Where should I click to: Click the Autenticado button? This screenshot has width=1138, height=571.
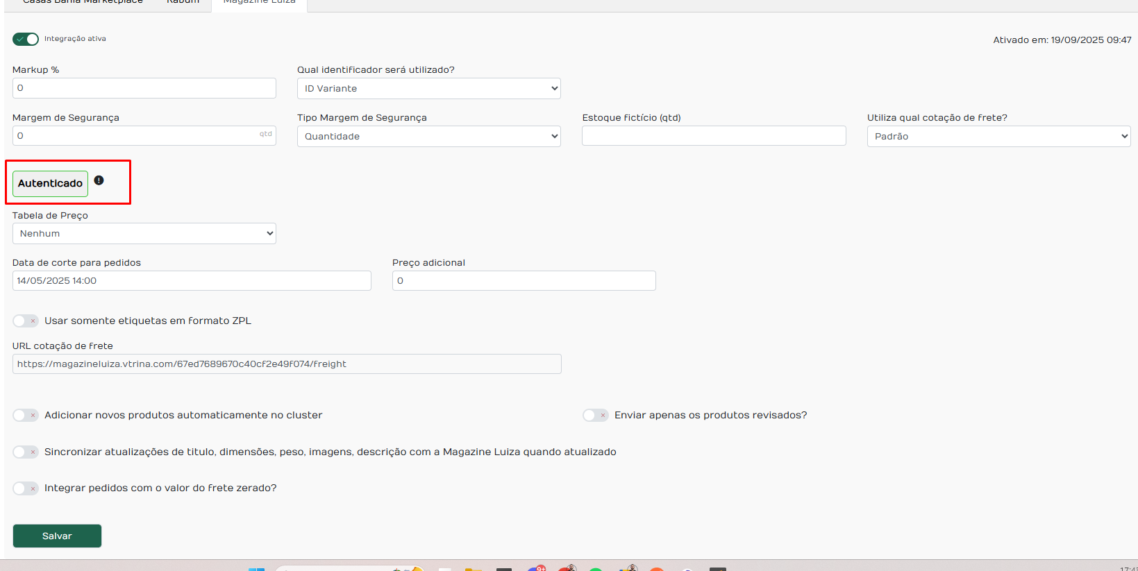tap(50, 183)
